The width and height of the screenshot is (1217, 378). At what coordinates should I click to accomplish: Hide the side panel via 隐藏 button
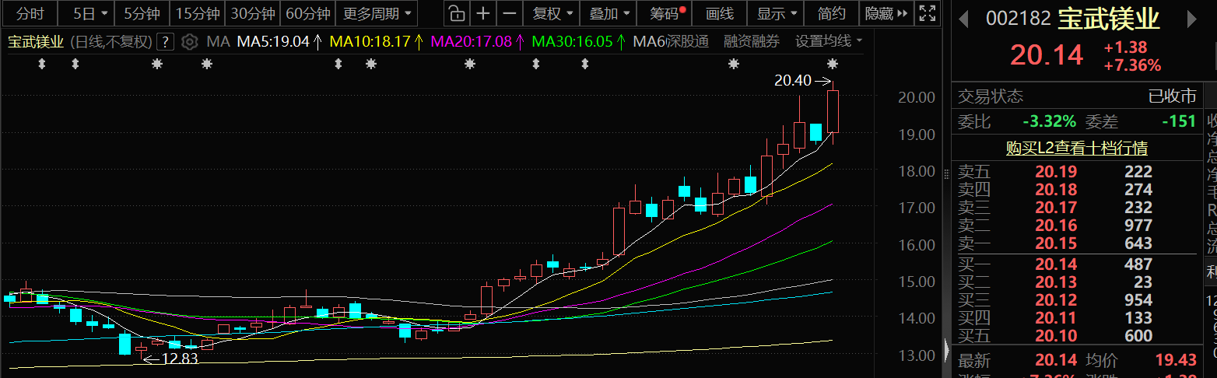(886, 13)
